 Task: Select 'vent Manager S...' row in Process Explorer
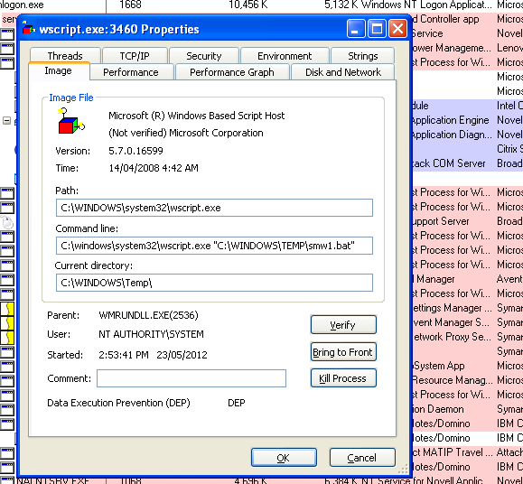click(x=468, y=322)
